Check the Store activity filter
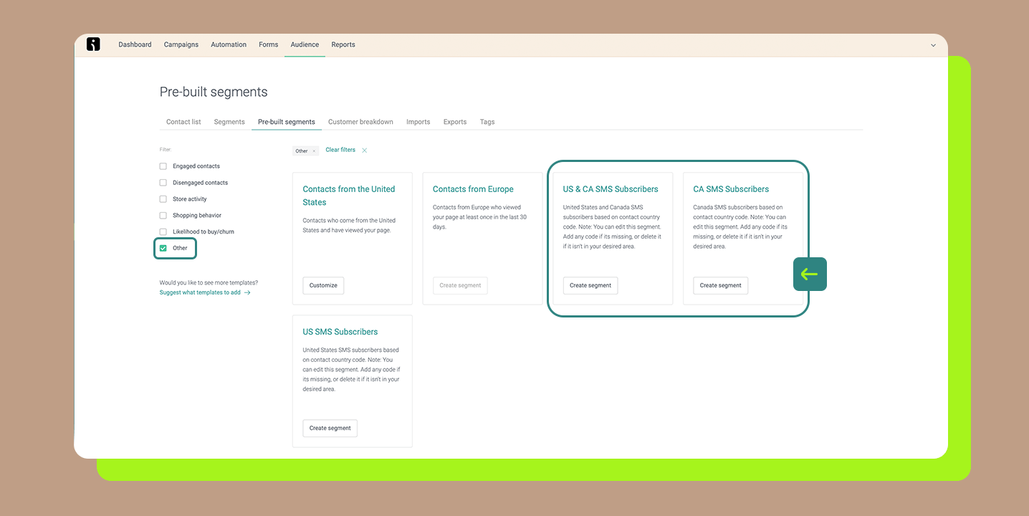Image resolution: width=1029 pixels, height=516 pixels. pyautogui.click(x=163, y=199)
